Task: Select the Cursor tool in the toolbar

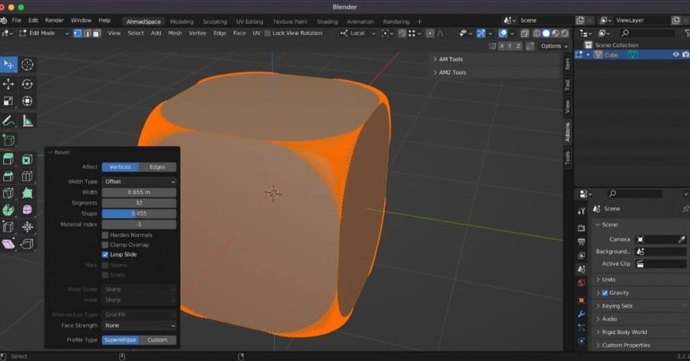Action: pos(27,65)
